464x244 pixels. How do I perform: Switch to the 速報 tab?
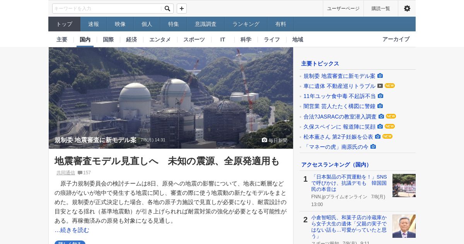pyautogui.click(x=94, y=24)
